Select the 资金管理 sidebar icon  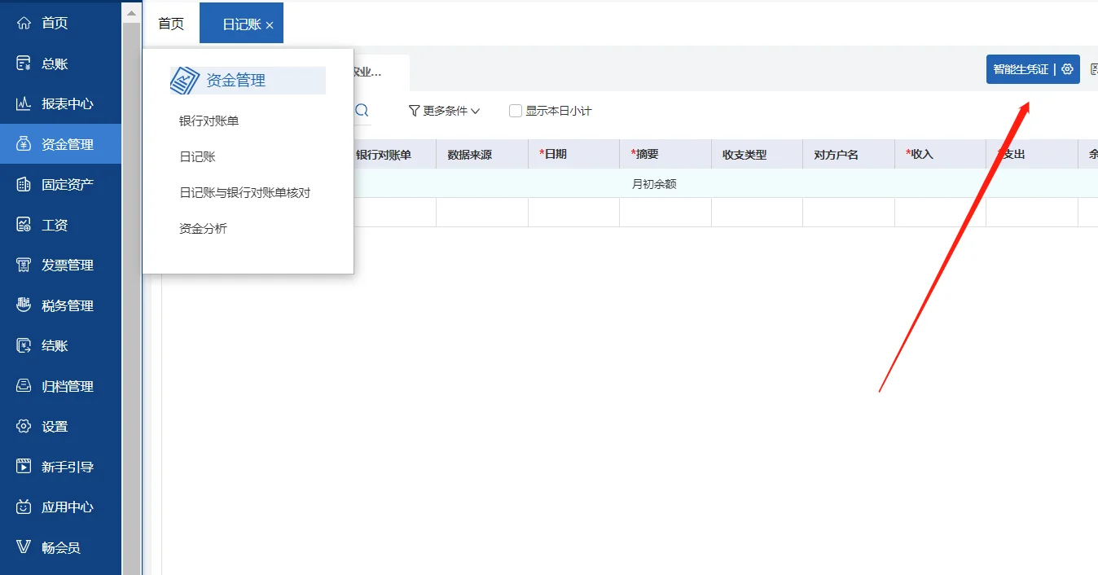[24, 144]
